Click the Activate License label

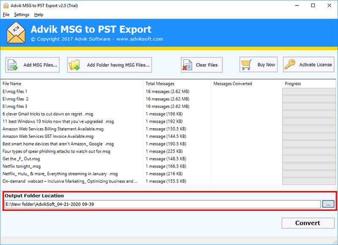[315, 65]
